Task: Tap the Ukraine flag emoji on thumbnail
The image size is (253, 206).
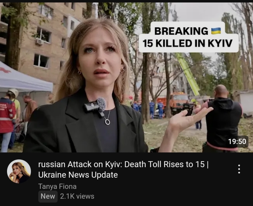Action: tap(216, 31)
